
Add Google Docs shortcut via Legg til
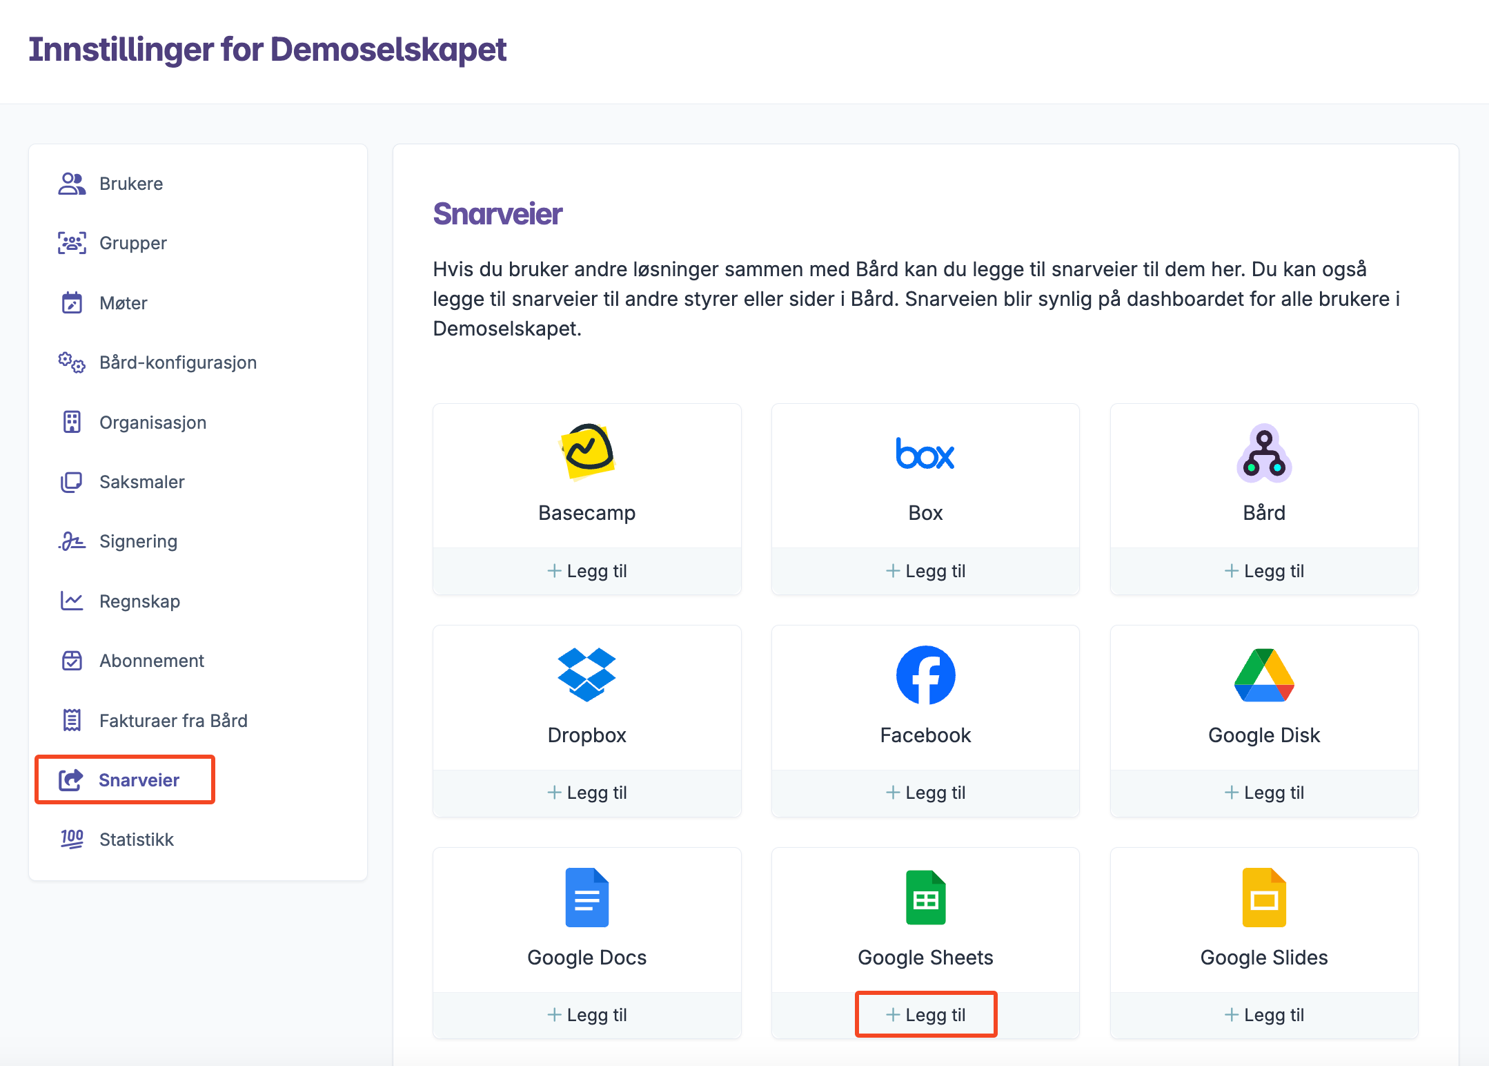(587, 1015)
